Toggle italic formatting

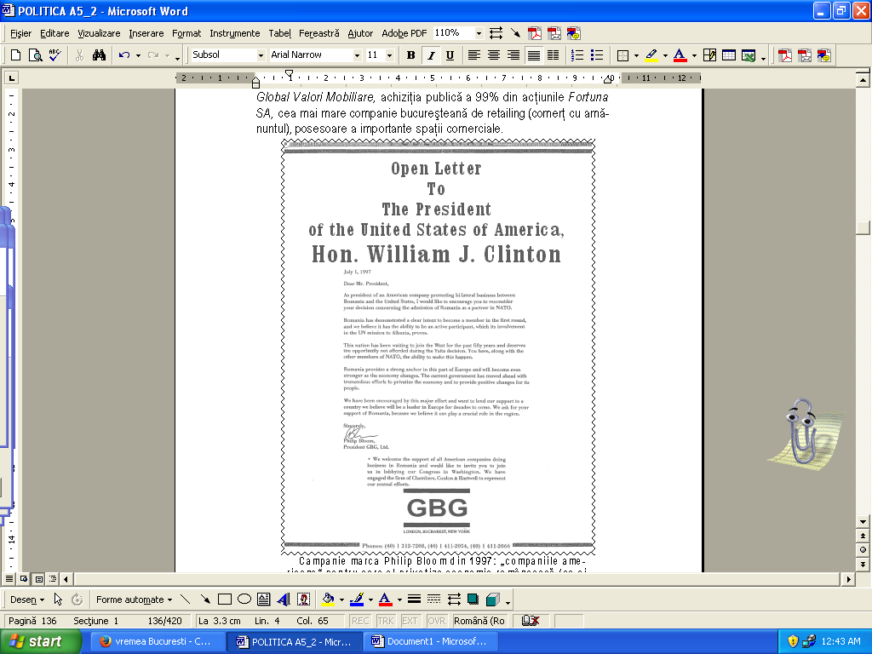coord(430,55)
